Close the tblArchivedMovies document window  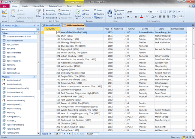click(x=193, y=25)
